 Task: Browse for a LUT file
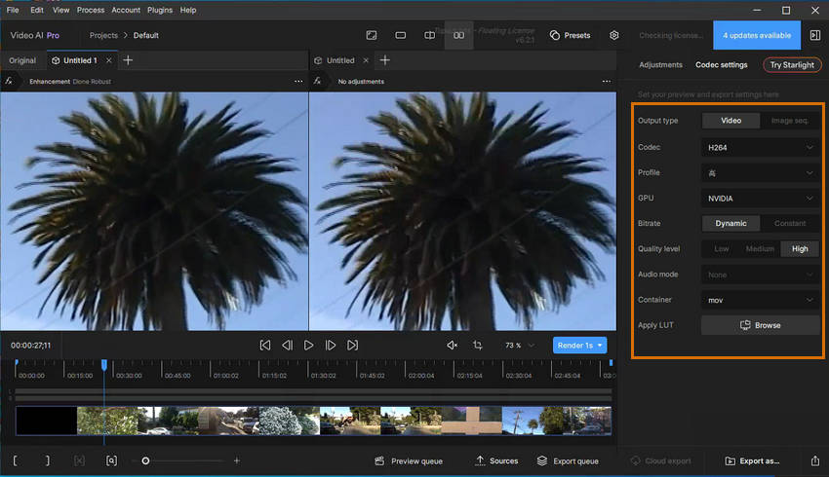761,325
